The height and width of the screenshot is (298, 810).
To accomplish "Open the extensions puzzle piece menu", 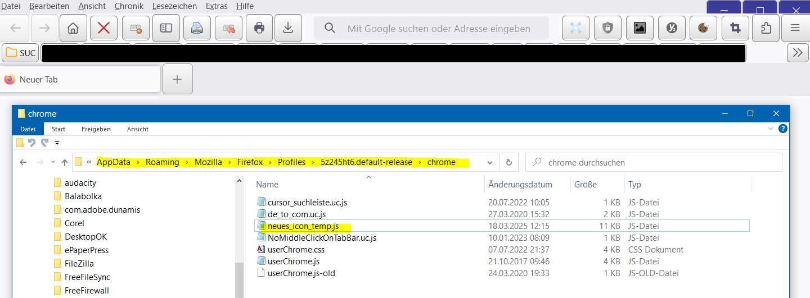I will coord(766,28).
